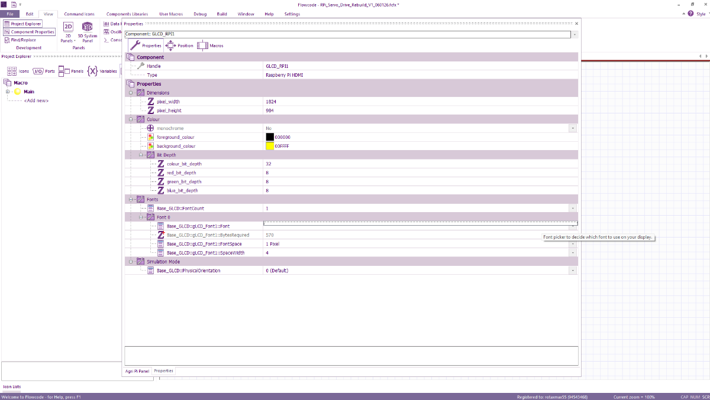The height and width of the screenshot is (400, 710).
Task: Expand the Main macro tree node
Action: click(8, 92)
